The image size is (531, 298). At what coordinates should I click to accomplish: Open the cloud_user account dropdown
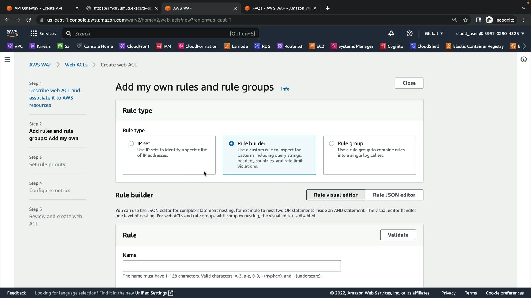(490, 33)
